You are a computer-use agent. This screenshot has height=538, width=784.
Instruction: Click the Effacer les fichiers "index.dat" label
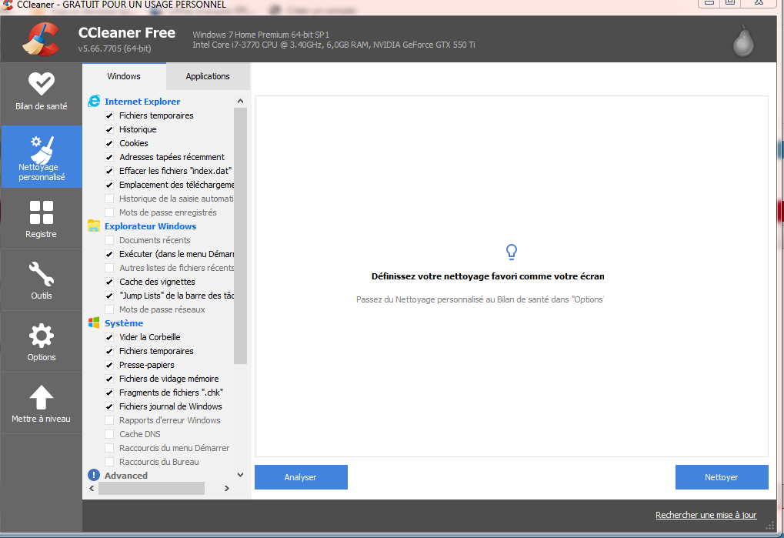[x=175, y=171]
